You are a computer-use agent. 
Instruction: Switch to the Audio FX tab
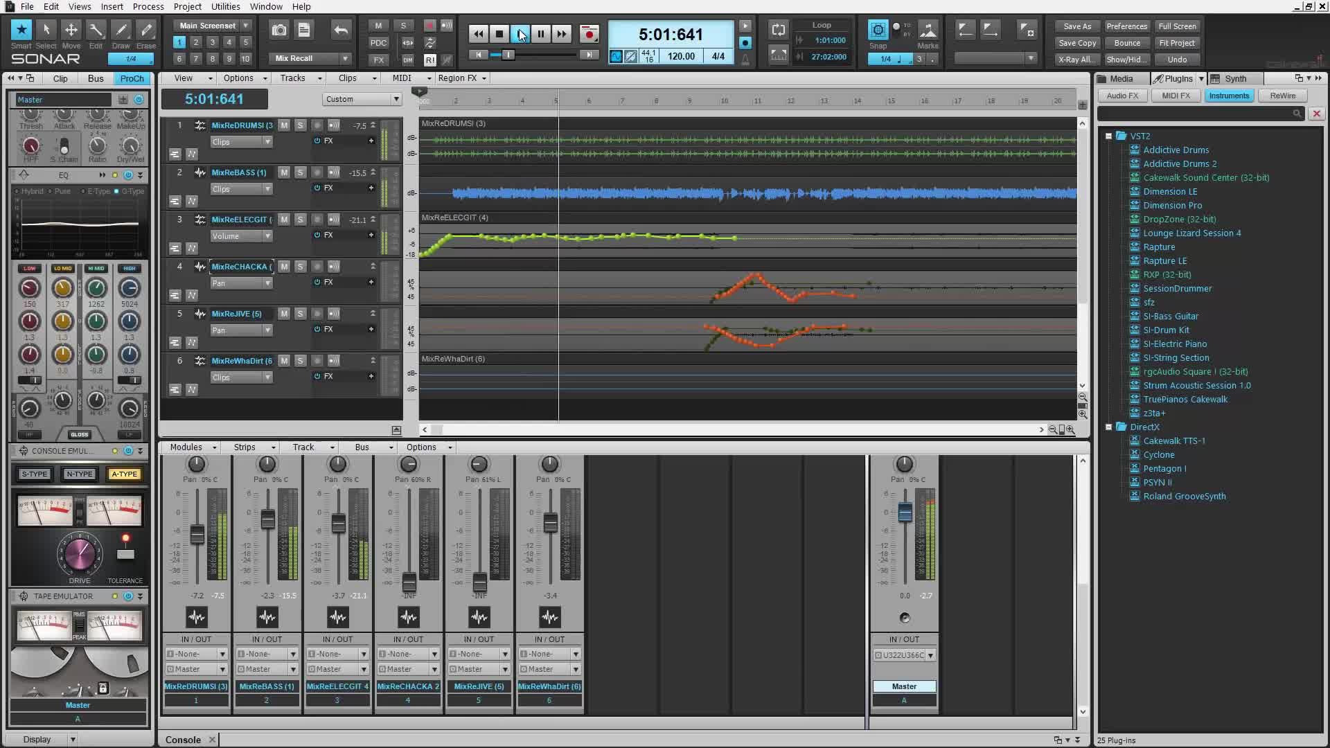pos(1122,96)
